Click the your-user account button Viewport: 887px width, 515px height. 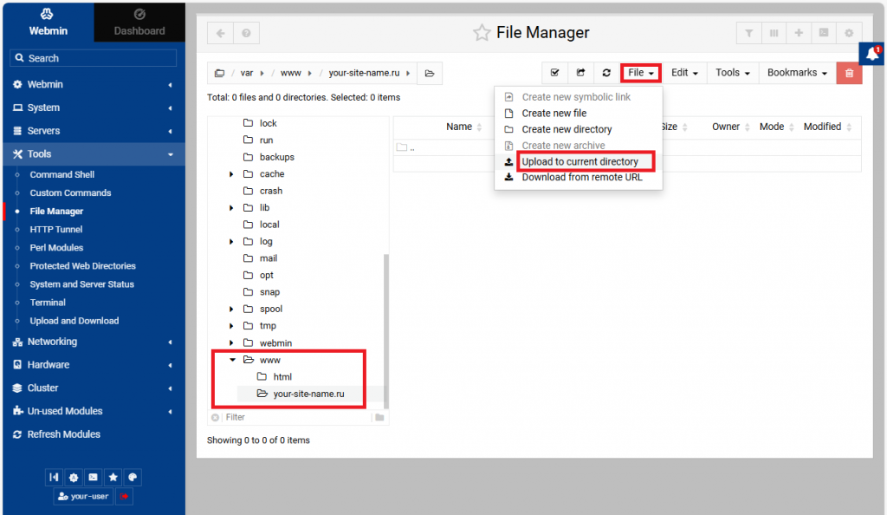click(83, 497)
